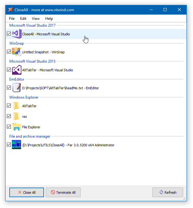The width and height of the screenshot is (193, 208).
Task: Uncheck the res folder checkbox
Action: (9, 116)
